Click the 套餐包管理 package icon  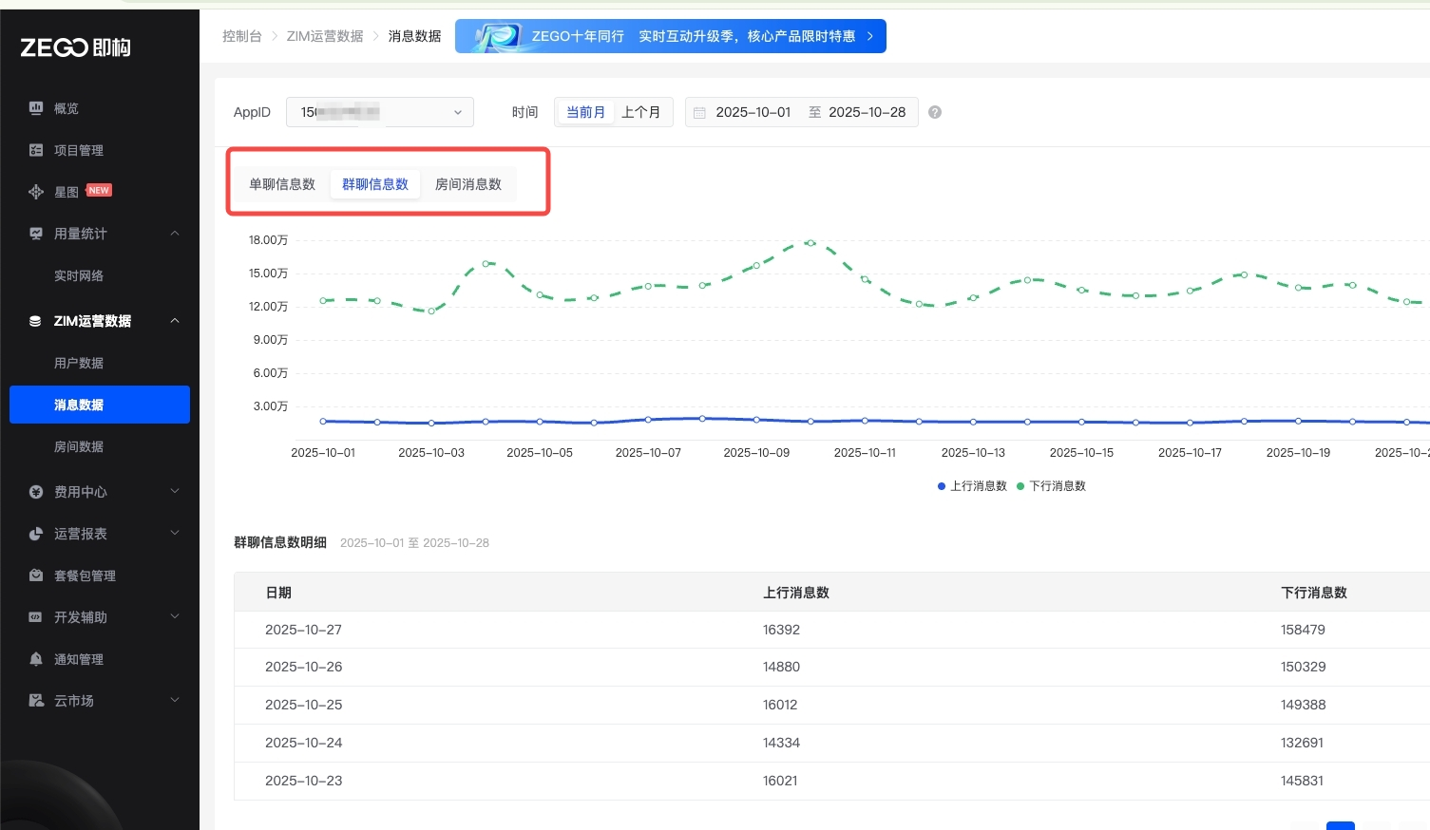click(x=36, y=575)
